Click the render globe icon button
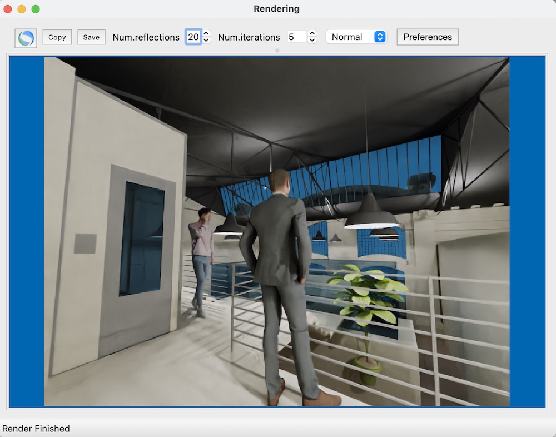The height and width of the screenshot is (437, 556). [x=26, y=38]
